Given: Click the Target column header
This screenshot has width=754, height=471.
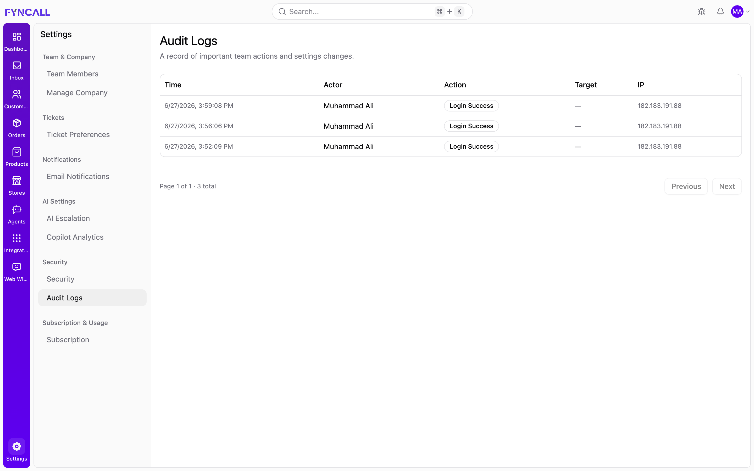Looking at the screenshot, I should point(586,85).
